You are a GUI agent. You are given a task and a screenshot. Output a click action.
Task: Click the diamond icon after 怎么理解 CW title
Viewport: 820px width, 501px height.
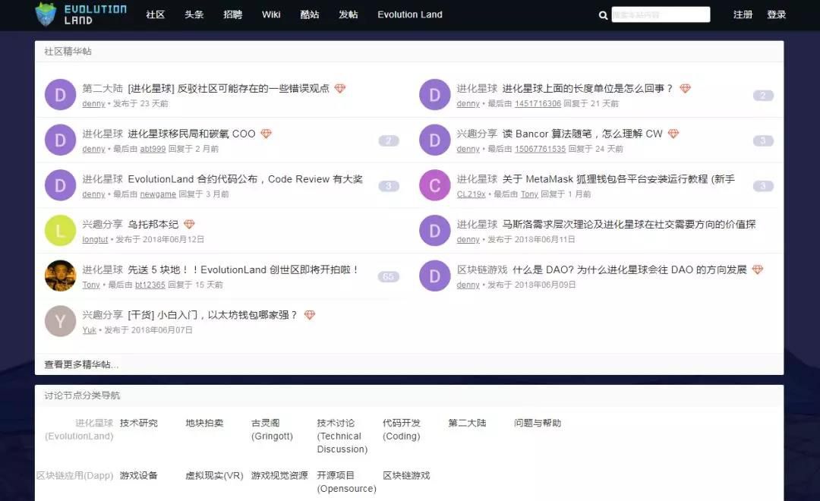click(673, 134)
